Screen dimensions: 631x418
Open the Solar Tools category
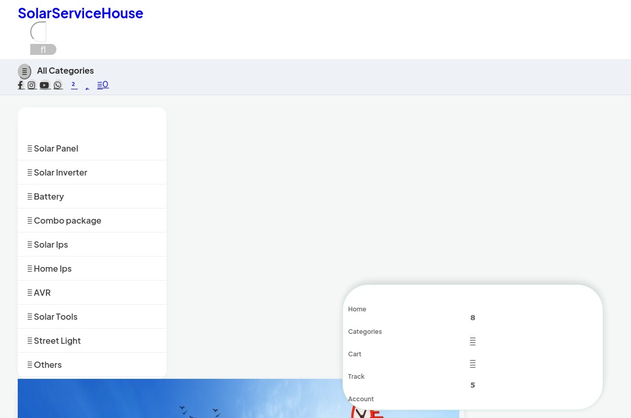click(92, 317)
